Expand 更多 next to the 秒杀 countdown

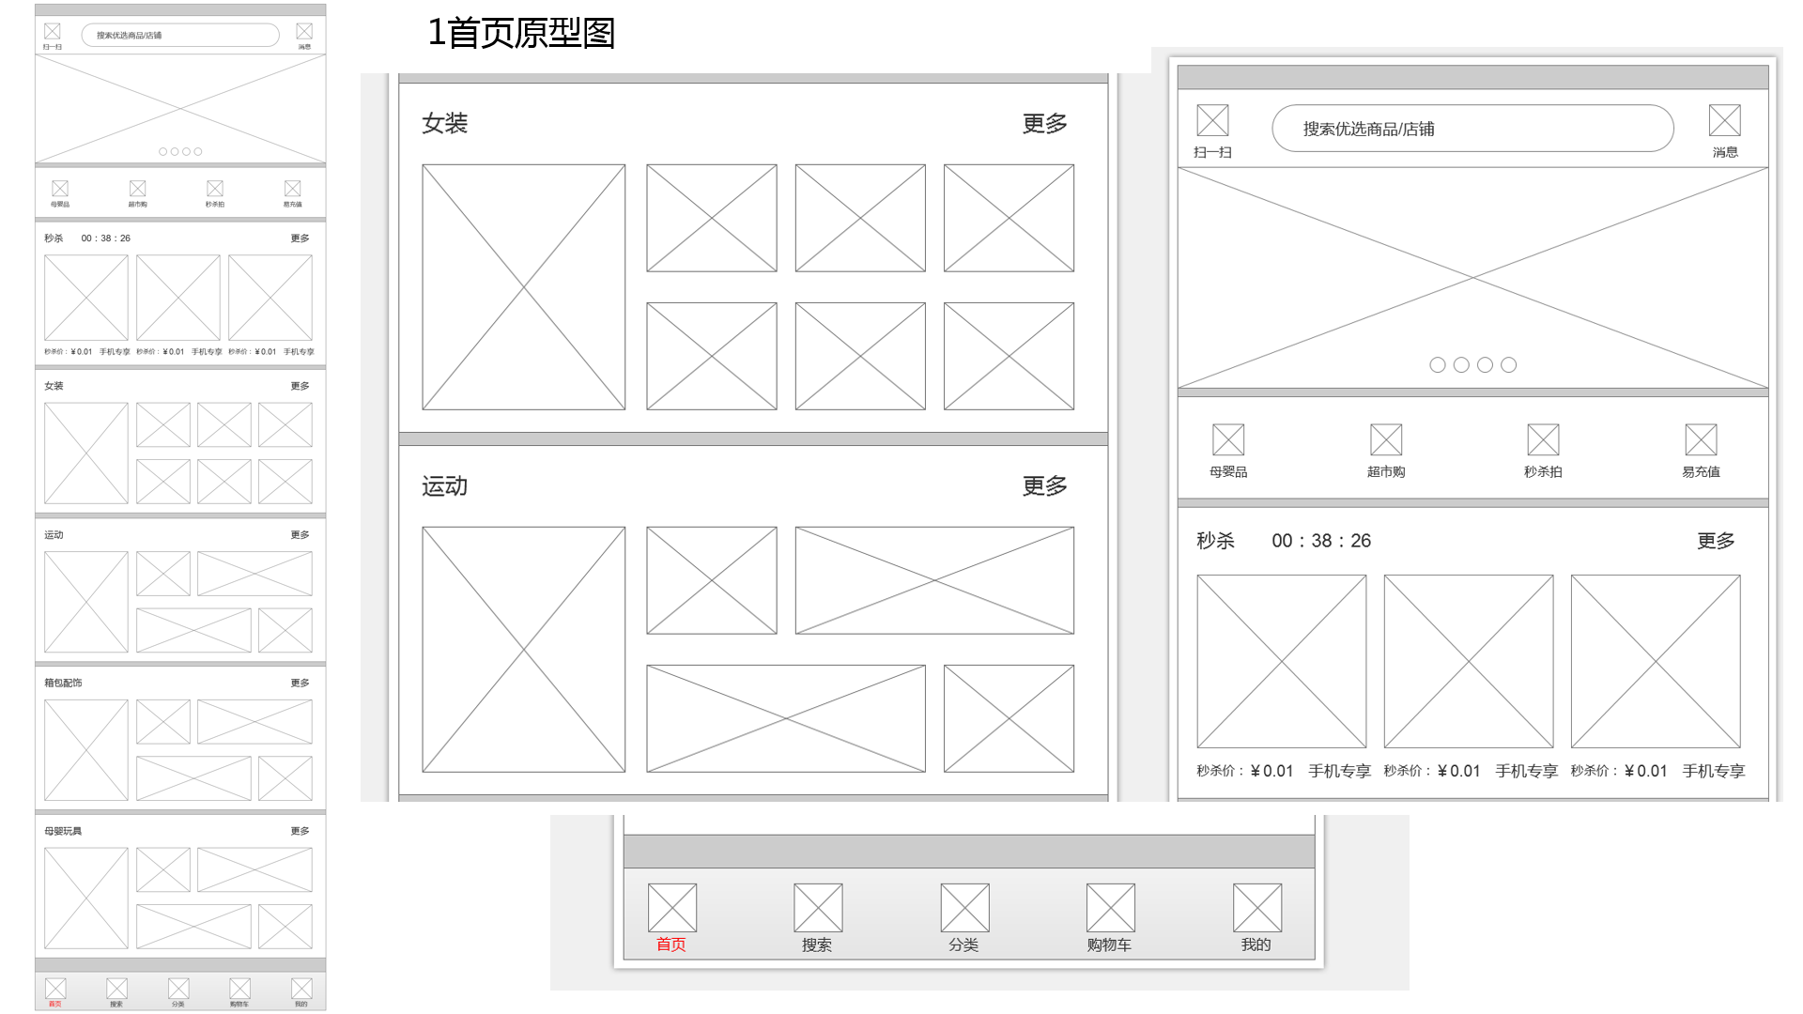[1717, 540]
